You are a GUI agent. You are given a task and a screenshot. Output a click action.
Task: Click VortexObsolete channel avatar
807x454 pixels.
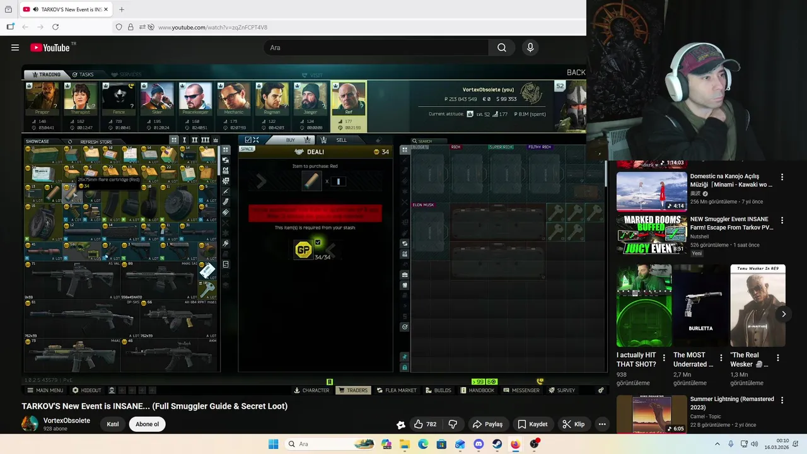[30, 424]
